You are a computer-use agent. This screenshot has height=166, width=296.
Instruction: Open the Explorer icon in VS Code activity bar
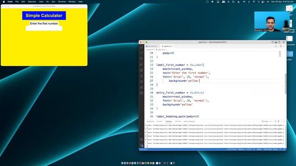click(x=142, y=47)
